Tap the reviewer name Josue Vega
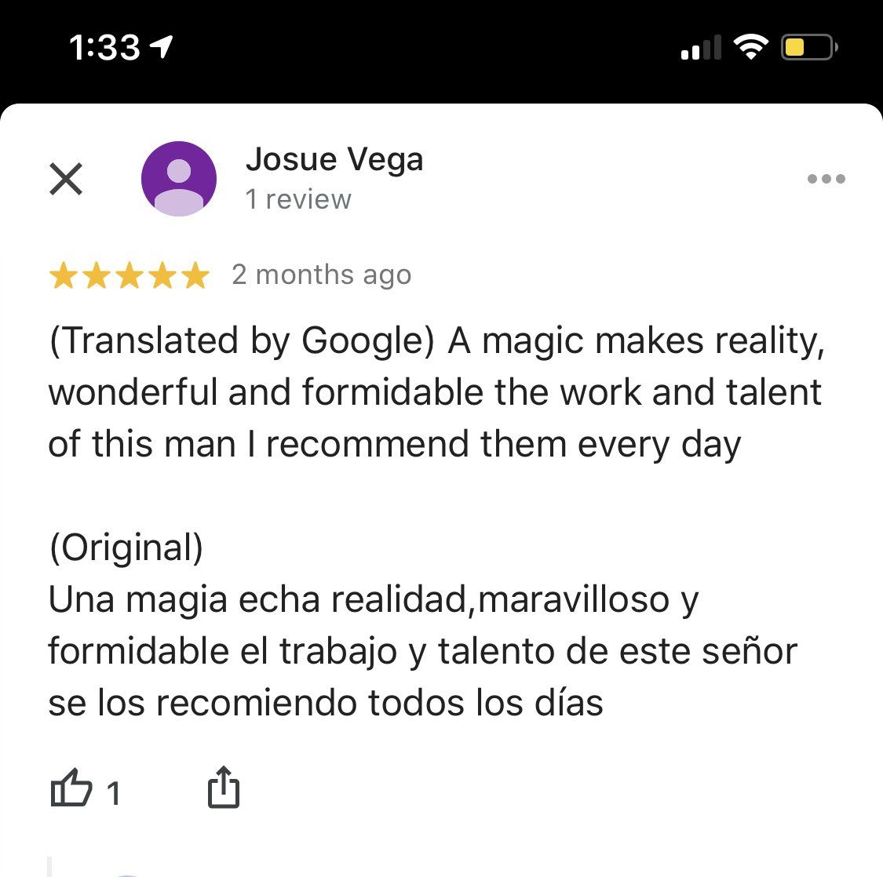 tap(334, 159)
